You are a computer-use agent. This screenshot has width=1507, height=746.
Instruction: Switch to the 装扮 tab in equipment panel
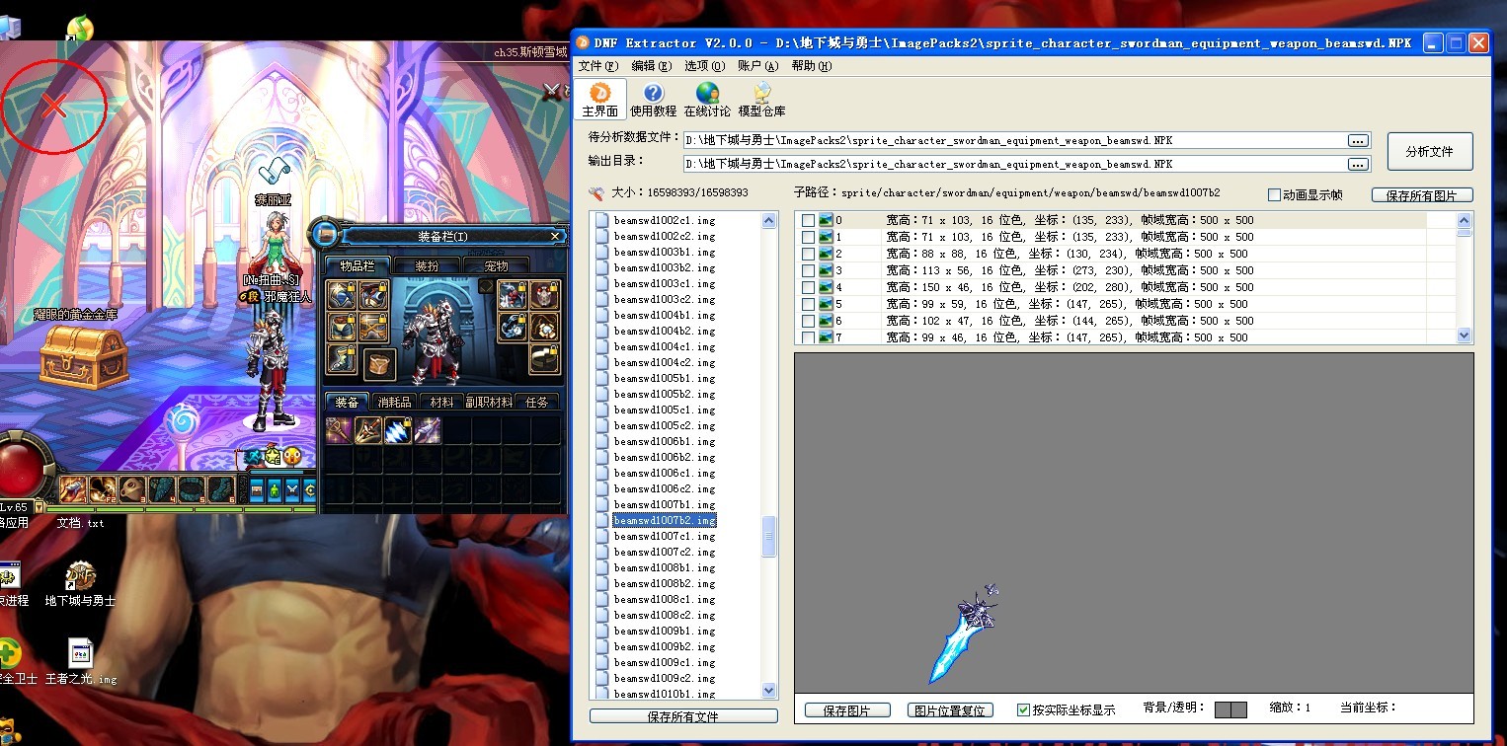pyautogui.click(x=427, y=265)
